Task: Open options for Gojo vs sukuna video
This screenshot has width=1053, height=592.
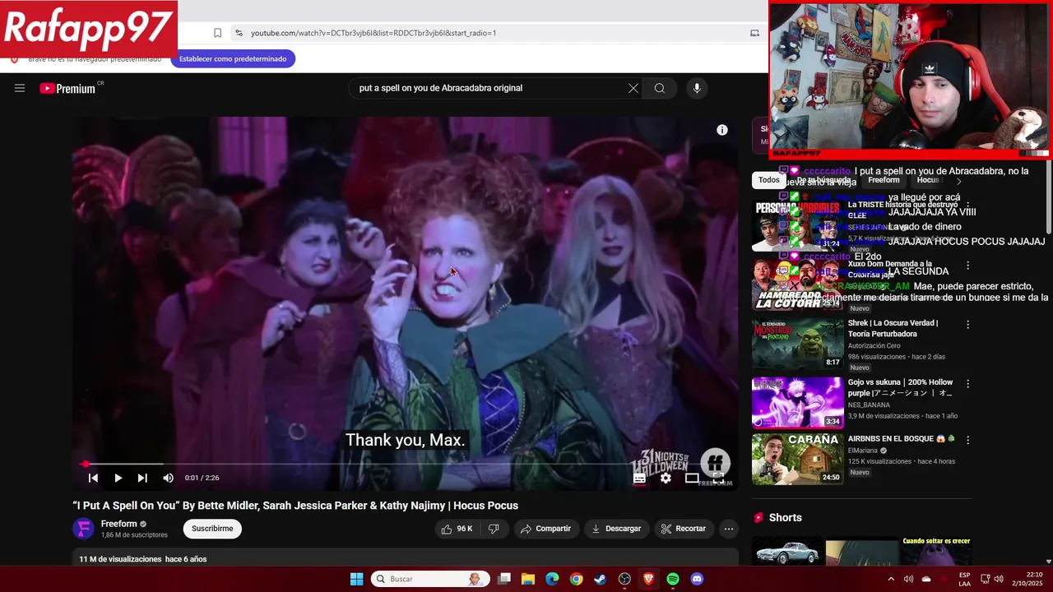Action: 967,384
